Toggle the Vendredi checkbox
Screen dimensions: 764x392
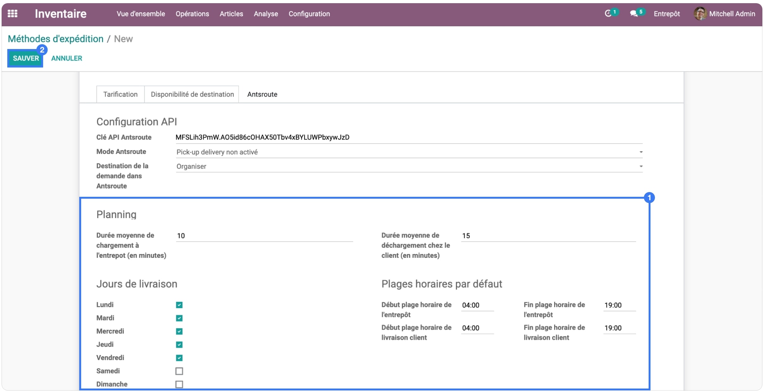(x=179, y=358)
